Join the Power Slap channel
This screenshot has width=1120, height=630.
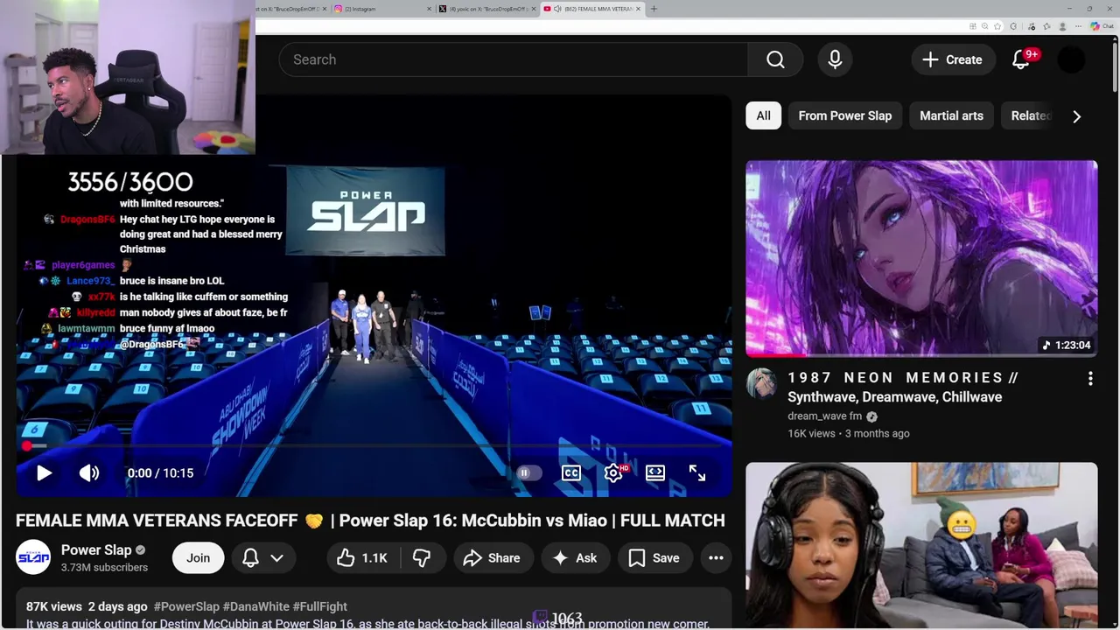(x=198, y=557)
